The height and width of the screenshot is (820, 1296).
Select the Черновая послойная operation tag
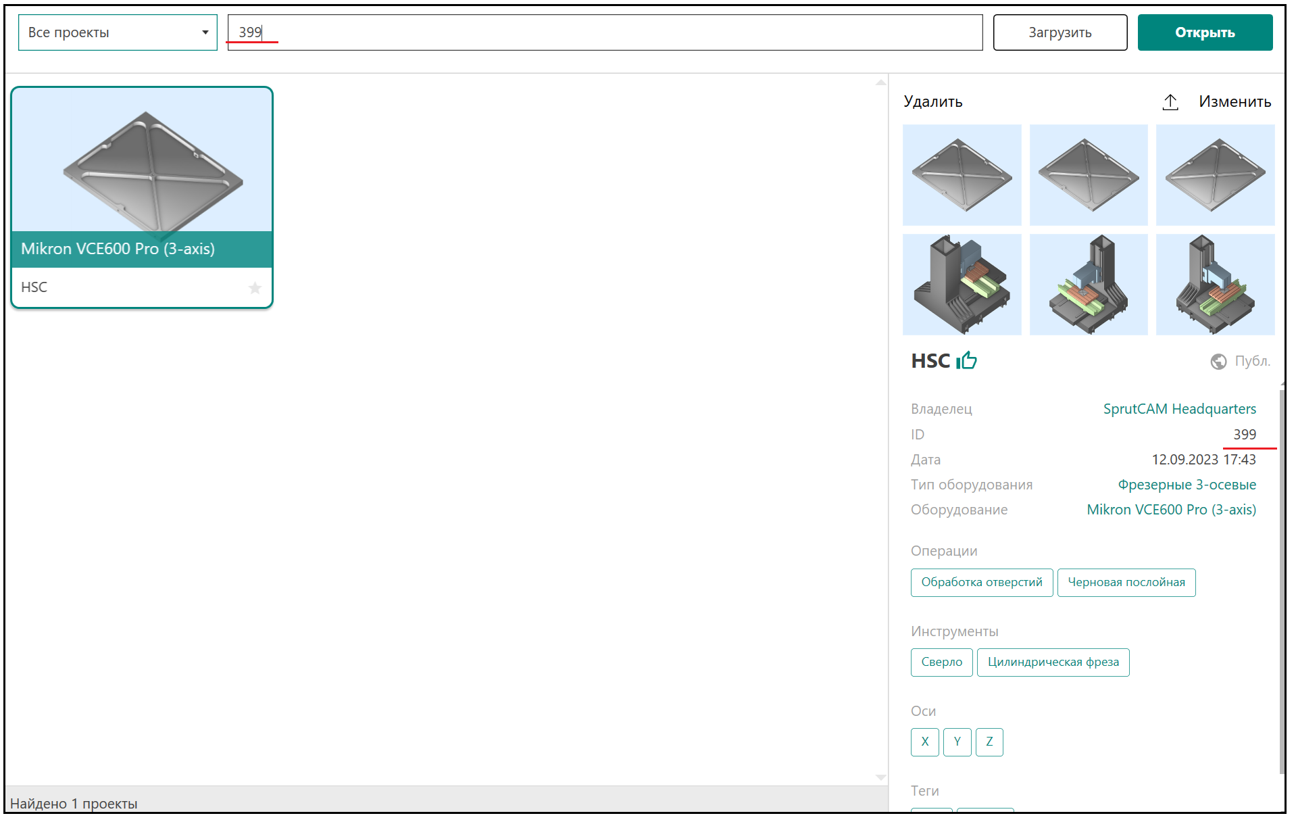[x=1126, y=583]
